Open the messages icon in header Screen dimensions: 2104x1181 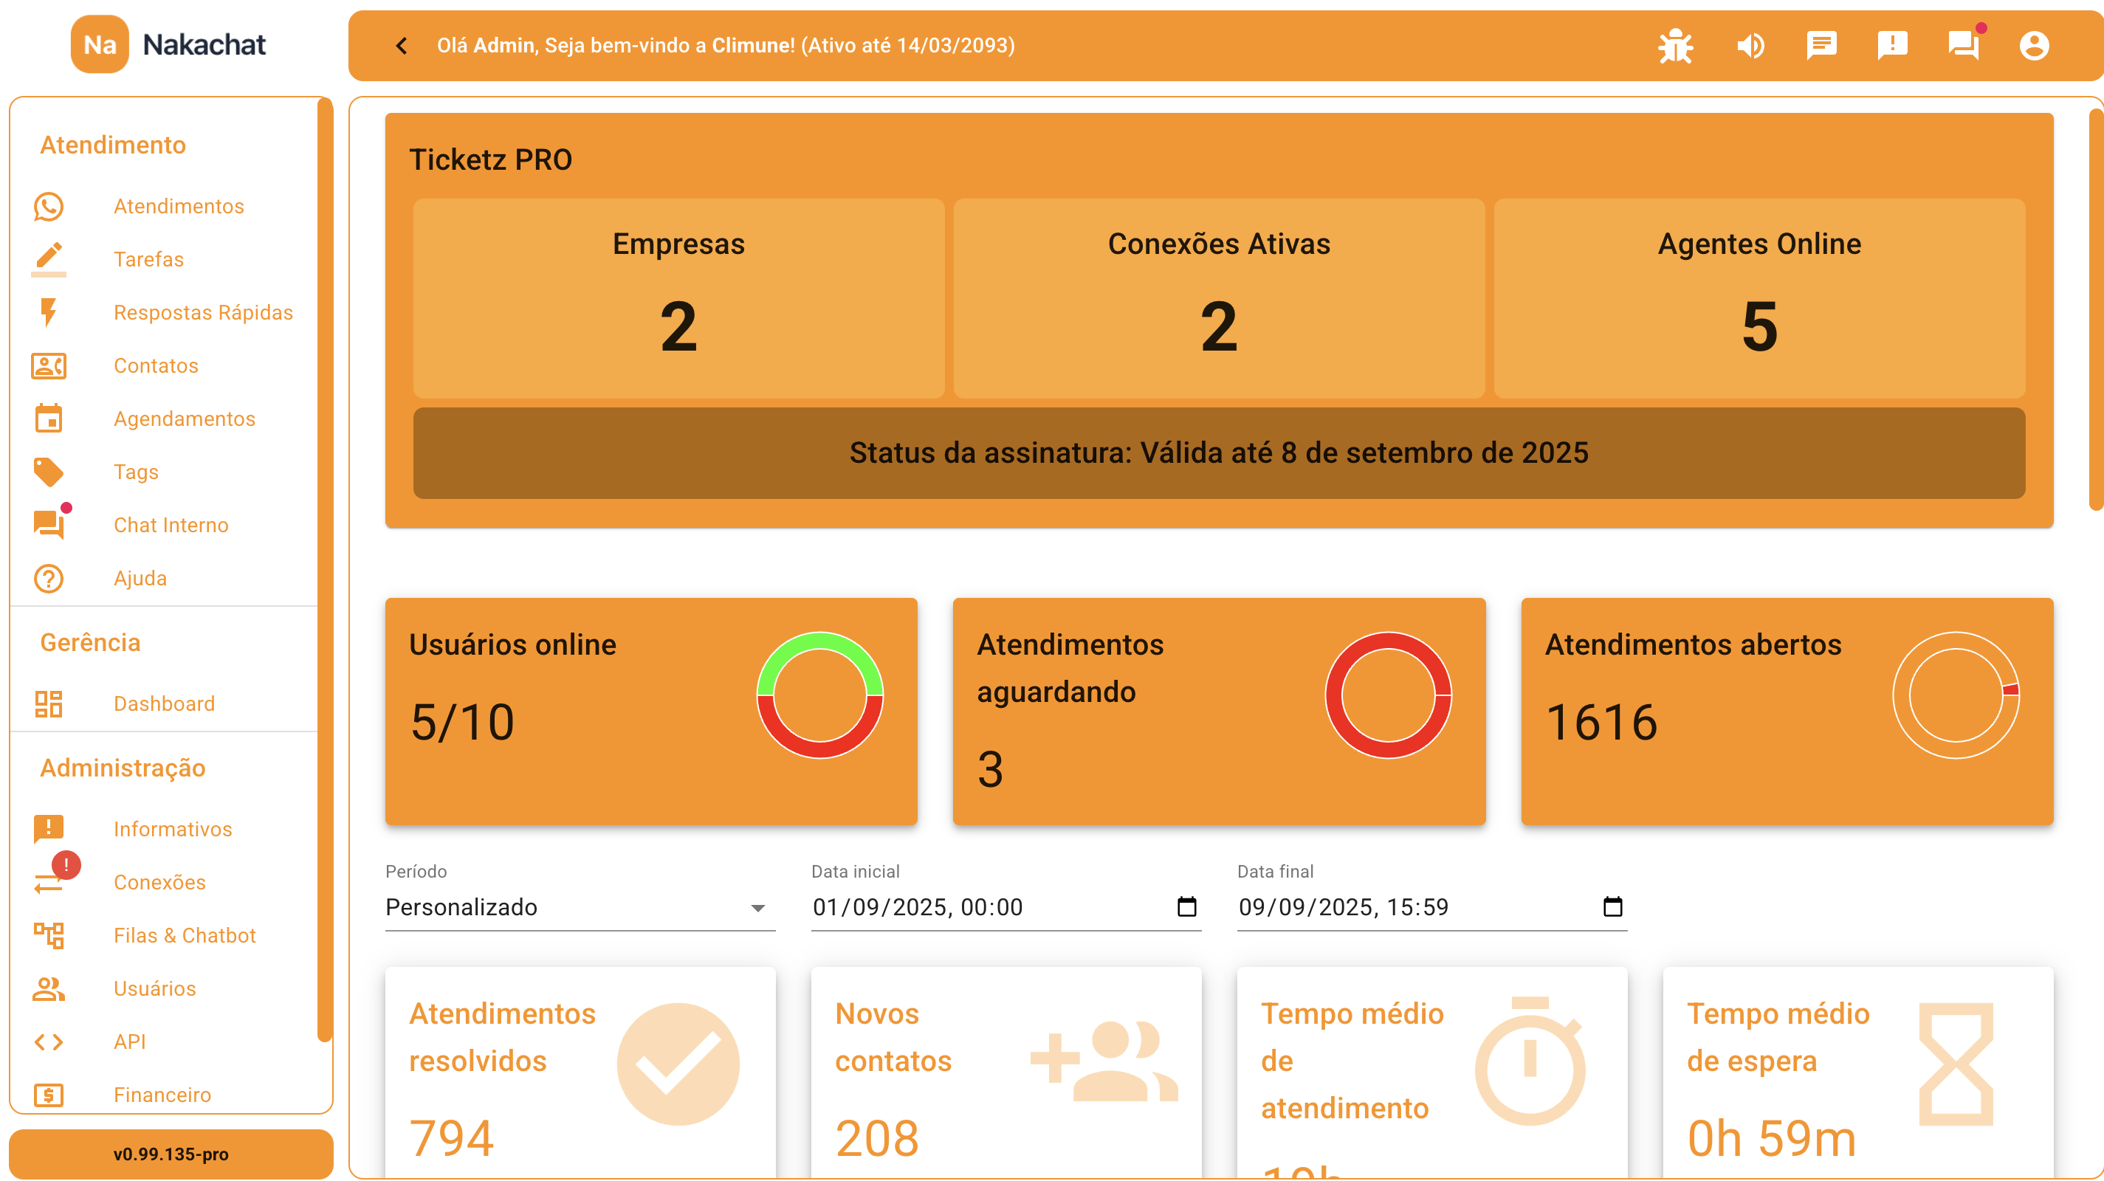(x=1821, y=46)
